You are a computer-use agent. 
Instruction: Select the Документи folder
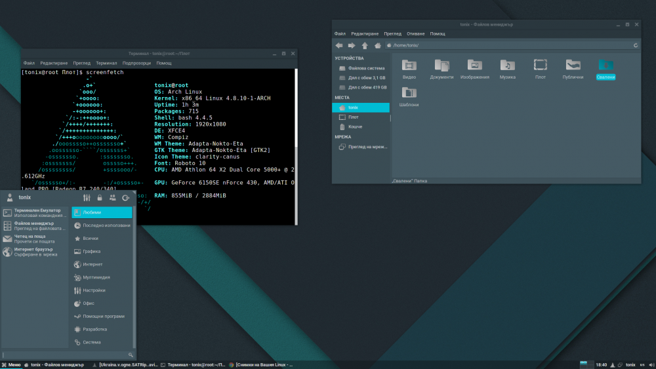pyautogui.click(x=441, y=69)
